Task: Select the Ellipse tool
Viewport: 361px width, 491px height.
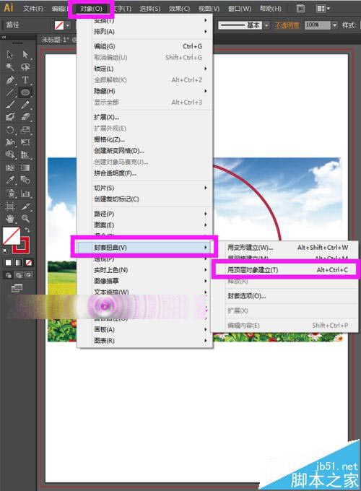Action: (x=25, y=92)
